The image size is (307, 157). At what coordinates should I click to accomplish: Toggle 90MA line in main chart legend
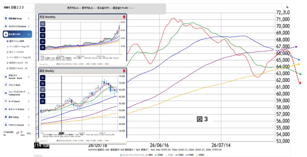(x=200, y=155)
